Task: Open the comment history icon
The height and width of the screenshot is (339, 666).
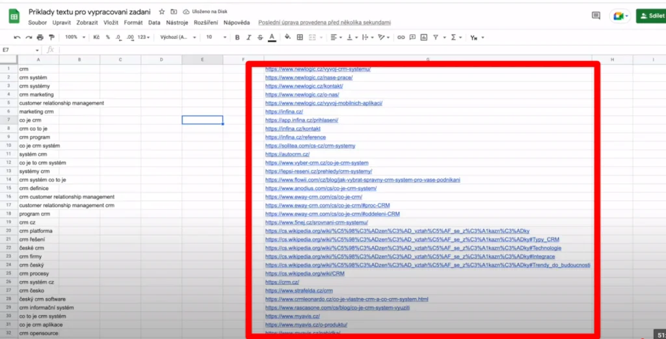Action: [596, 16]
